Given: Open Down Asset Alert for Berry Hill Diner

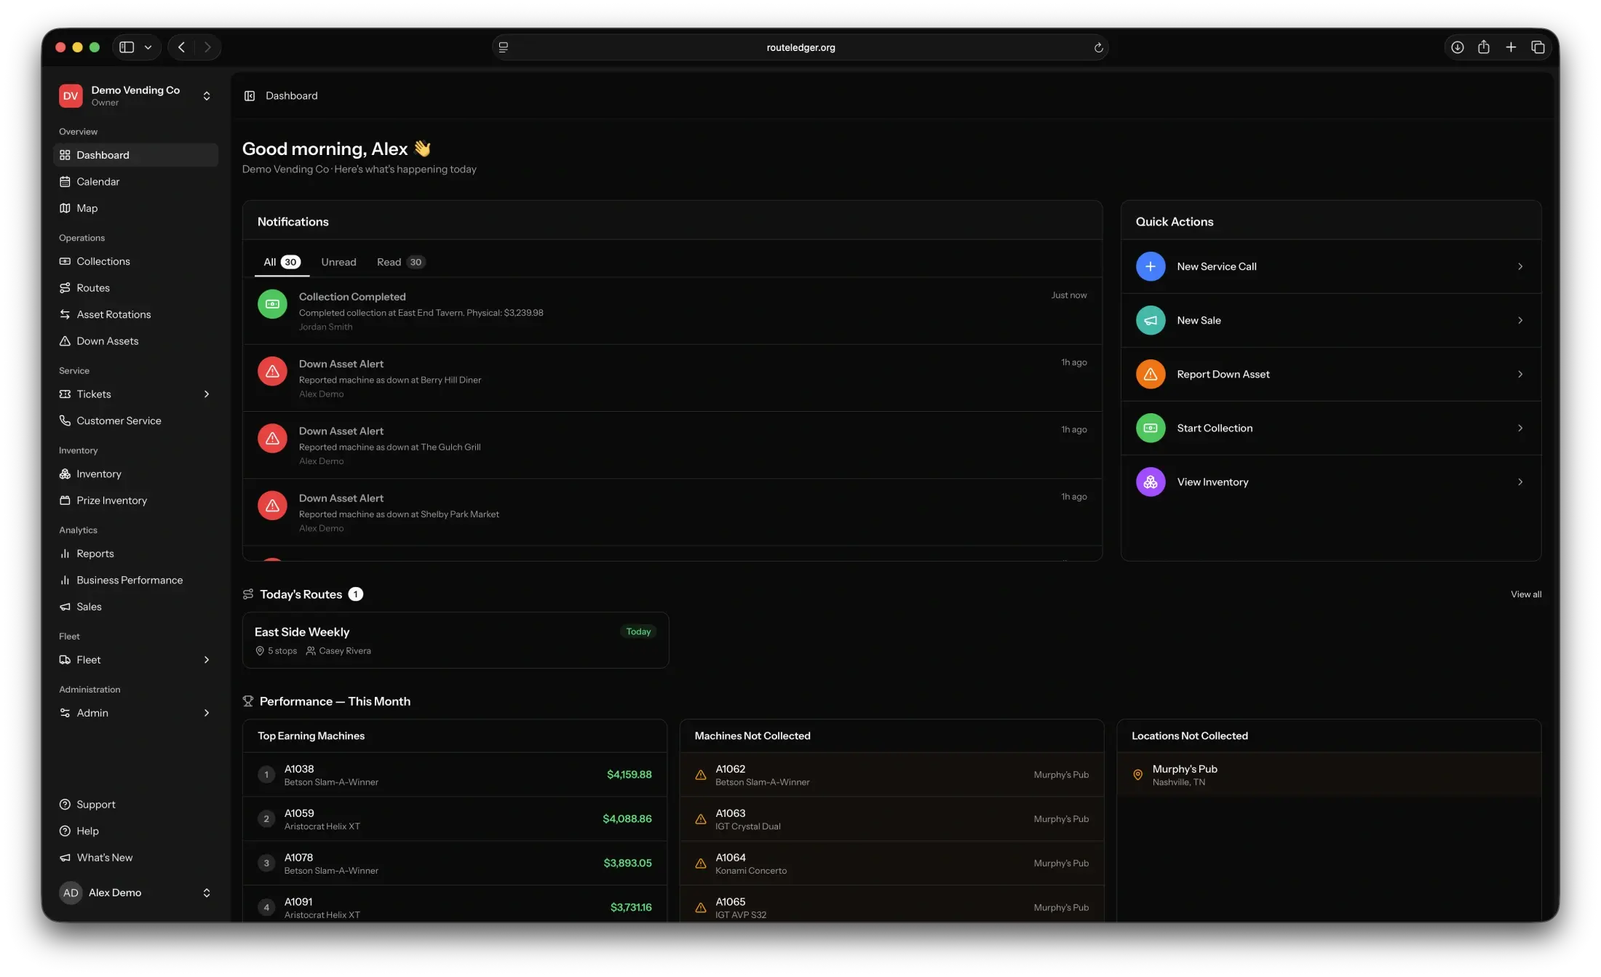Looking at the screenshot, I should click(672, 378).
